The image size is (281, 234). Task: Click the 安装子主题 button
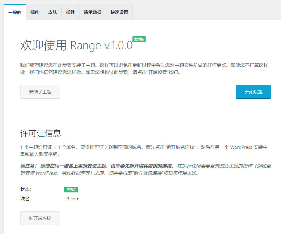point(40,92)
